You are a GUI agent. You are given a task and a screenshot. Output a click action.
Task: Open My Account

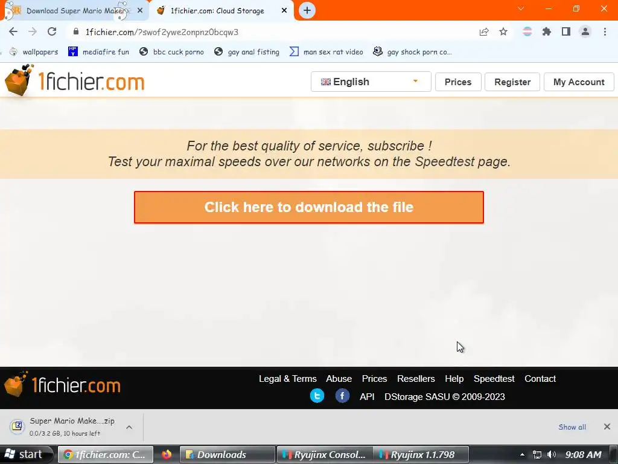click(579, 82)
